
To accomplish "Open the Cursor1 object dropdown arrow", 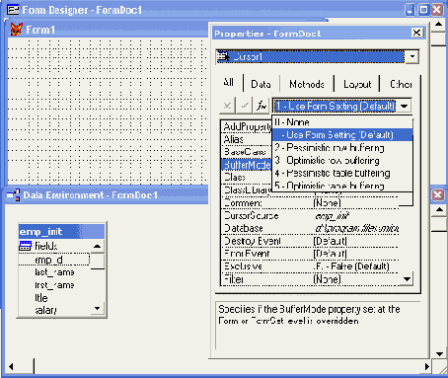I will pos(411,56).
